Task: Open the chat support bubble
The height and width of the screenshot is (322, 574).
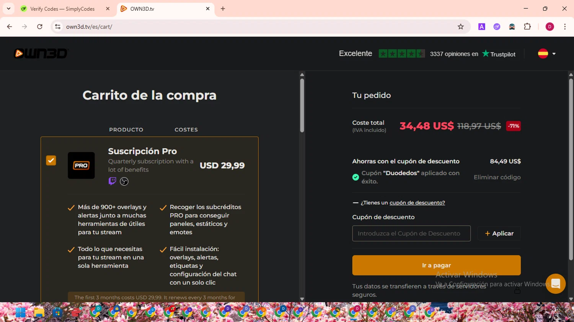Action: click(x=556, y=283)
